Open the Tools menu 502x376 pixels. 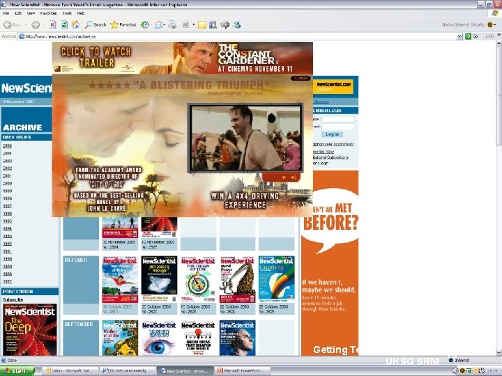click(67, 13)
